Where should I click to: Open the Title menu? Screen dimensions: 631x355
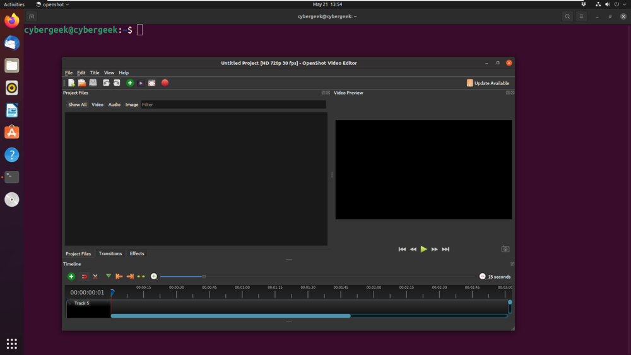[95, 73]
